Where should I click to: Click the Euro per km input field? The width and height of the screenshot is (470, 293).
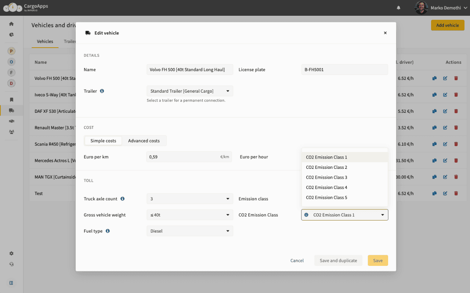(184, 157)
